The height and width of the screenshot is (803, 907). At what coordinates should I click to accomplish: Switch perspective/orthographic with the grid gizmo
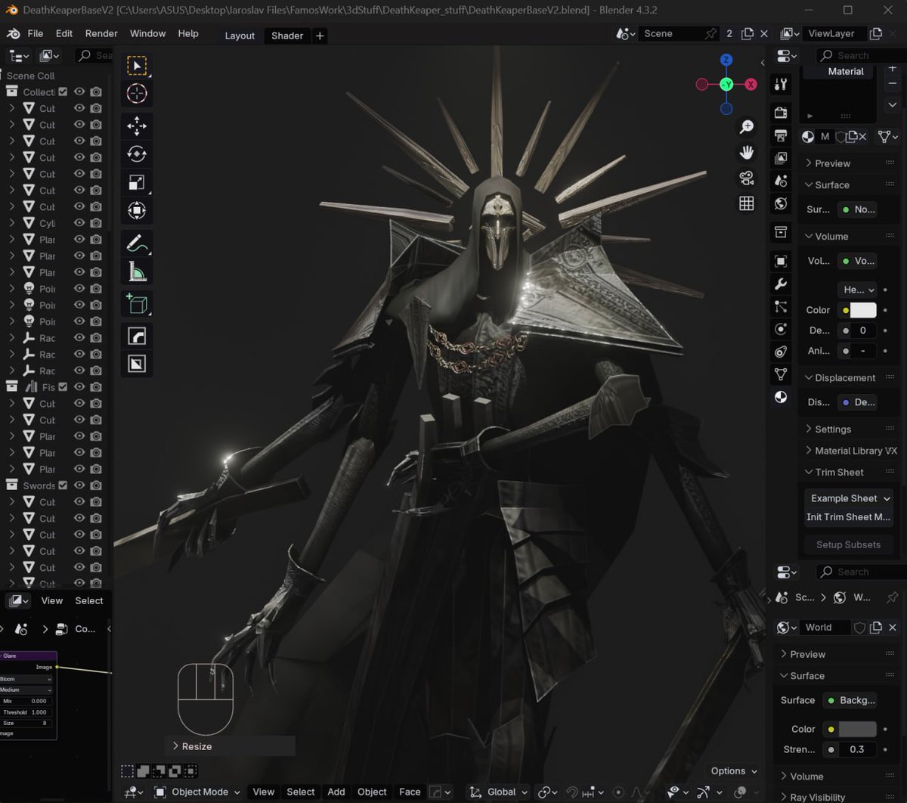[x=747, y=203]
